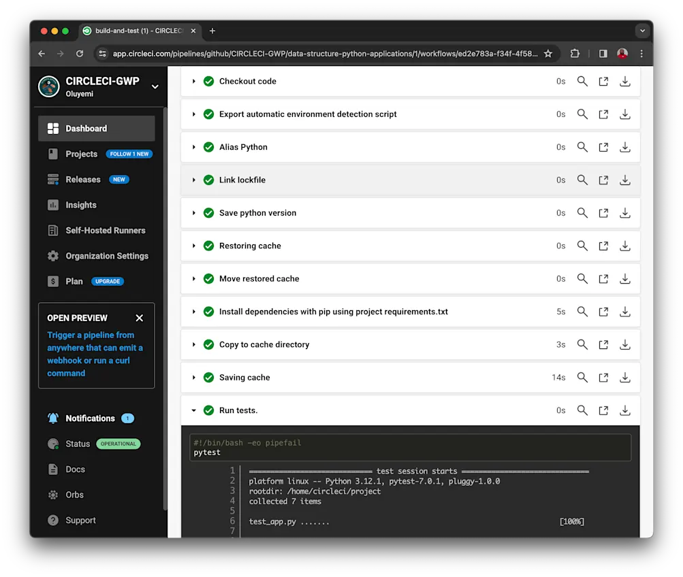683x577 pixels.
Task: Open the Insights panel from the sidebar
Action: (x=80, y=205)
